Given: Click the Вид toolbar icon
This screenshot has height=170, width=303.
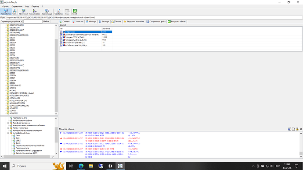Looking at the screenshot, I should 67,12.
